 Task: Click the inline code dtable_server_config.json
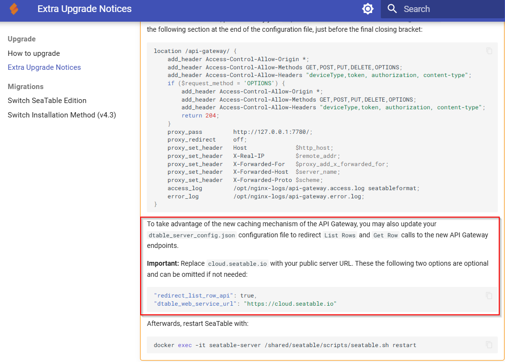click(x=192, y=235)
